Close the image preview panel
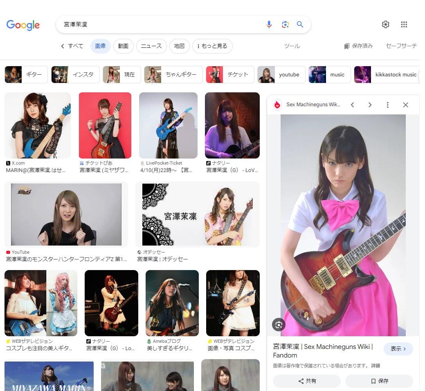This screenshot has height=391, width=425. pos(405,105)
